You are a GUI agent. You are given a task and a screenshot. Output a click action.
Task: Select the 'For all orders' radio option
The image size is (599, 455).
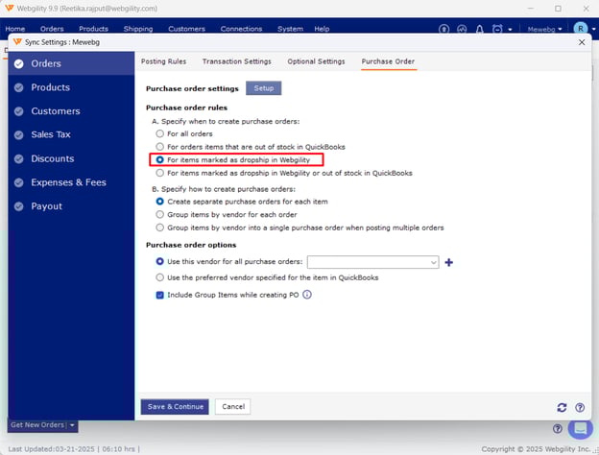pyautogui.click(x=160, y=133)
